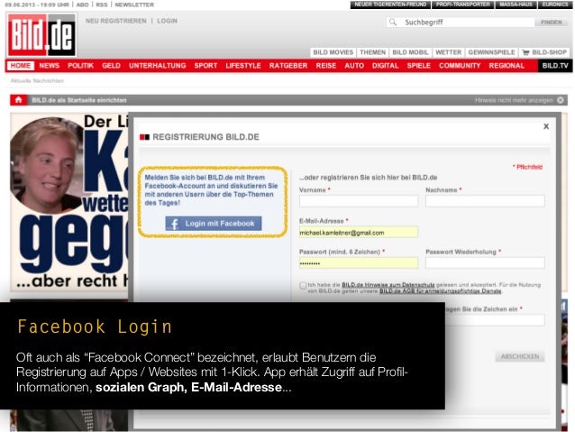575x432 pixels.
Task: Click the 'Aktuelle Nachrichten' breadcrumb text
Action: click(x=37, y=81)
